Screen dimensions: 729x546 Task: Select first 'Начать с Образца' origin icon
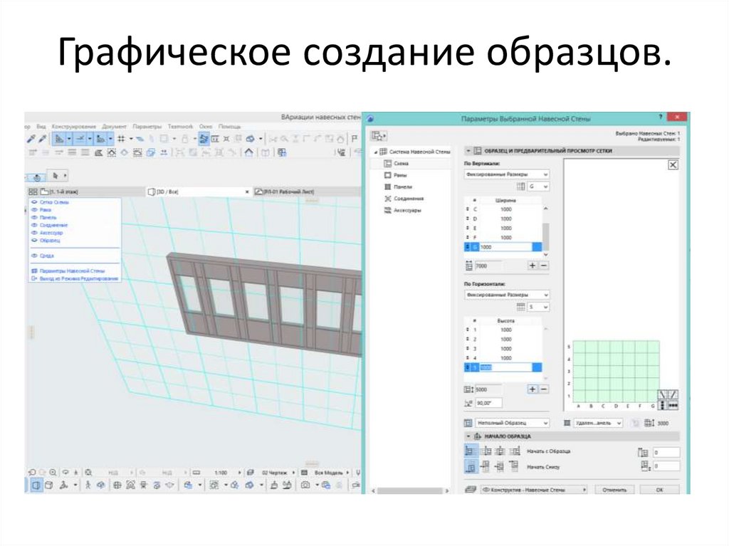[x=470, y=451]
